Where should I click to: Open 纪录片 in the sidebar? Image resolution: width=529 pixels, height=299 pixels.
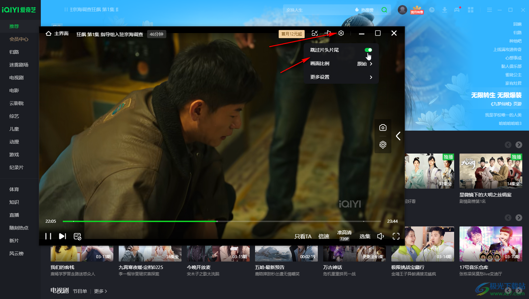17,167
